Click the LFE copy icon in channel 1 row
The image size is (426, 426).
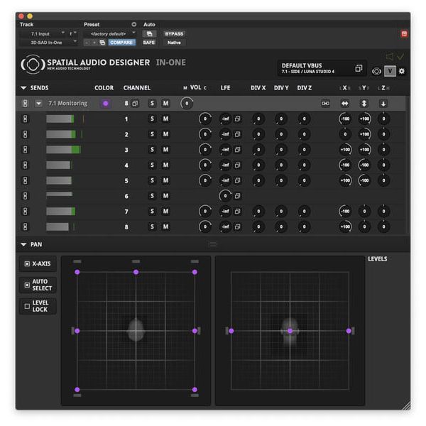[x=237, y=119]
